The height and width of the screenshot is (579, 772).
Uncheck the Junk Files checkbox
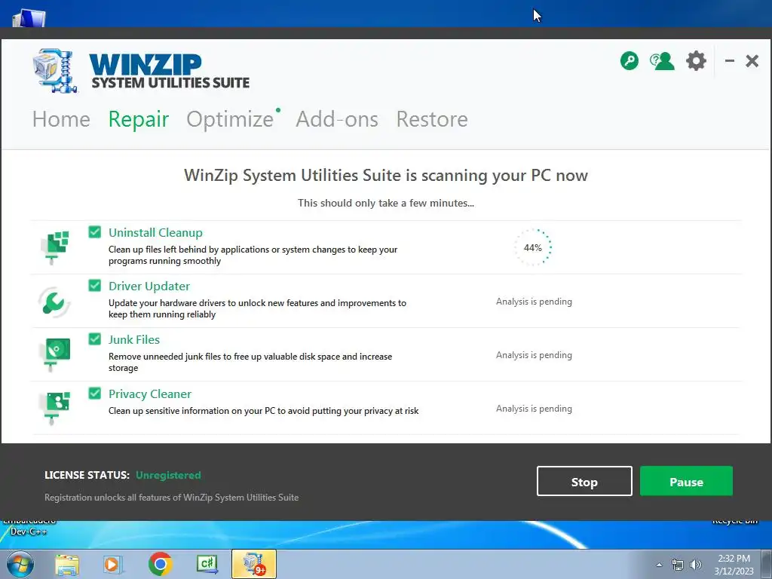tap(94, 339)
